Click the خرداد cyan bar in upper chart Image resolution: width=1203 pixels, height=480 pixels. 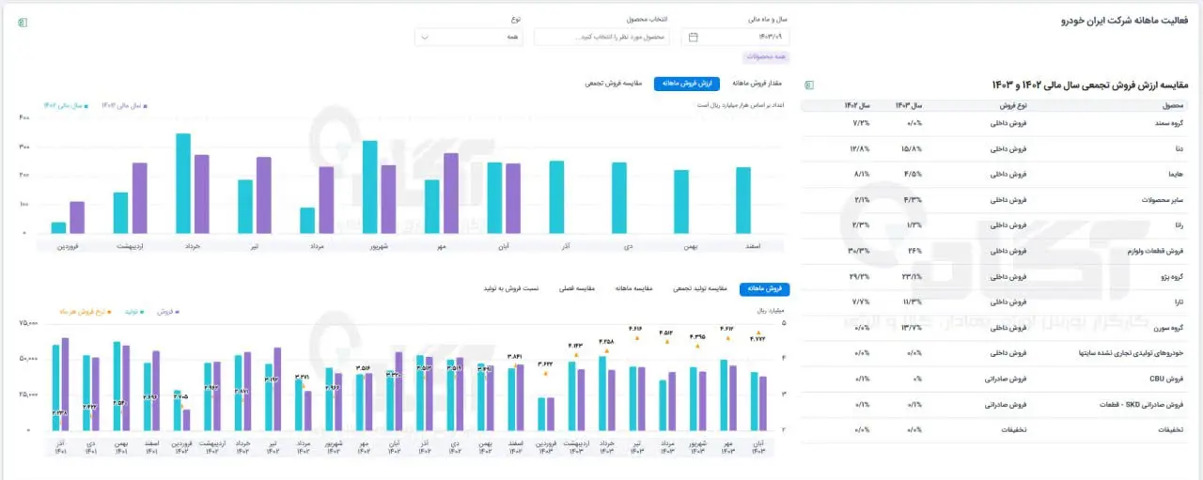pyautogui.click(x=183, y=184)
